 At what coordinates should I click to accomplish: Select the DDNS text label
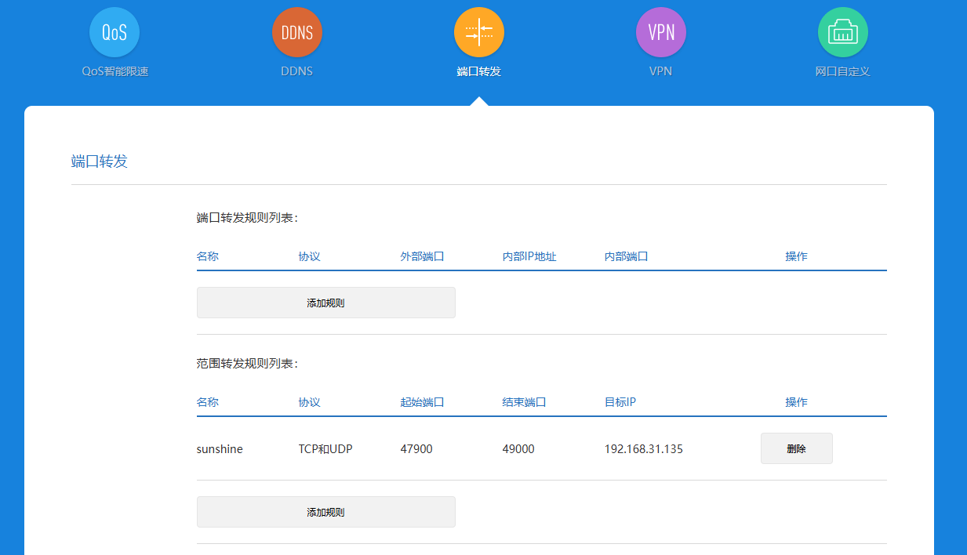tap(297, 71)
